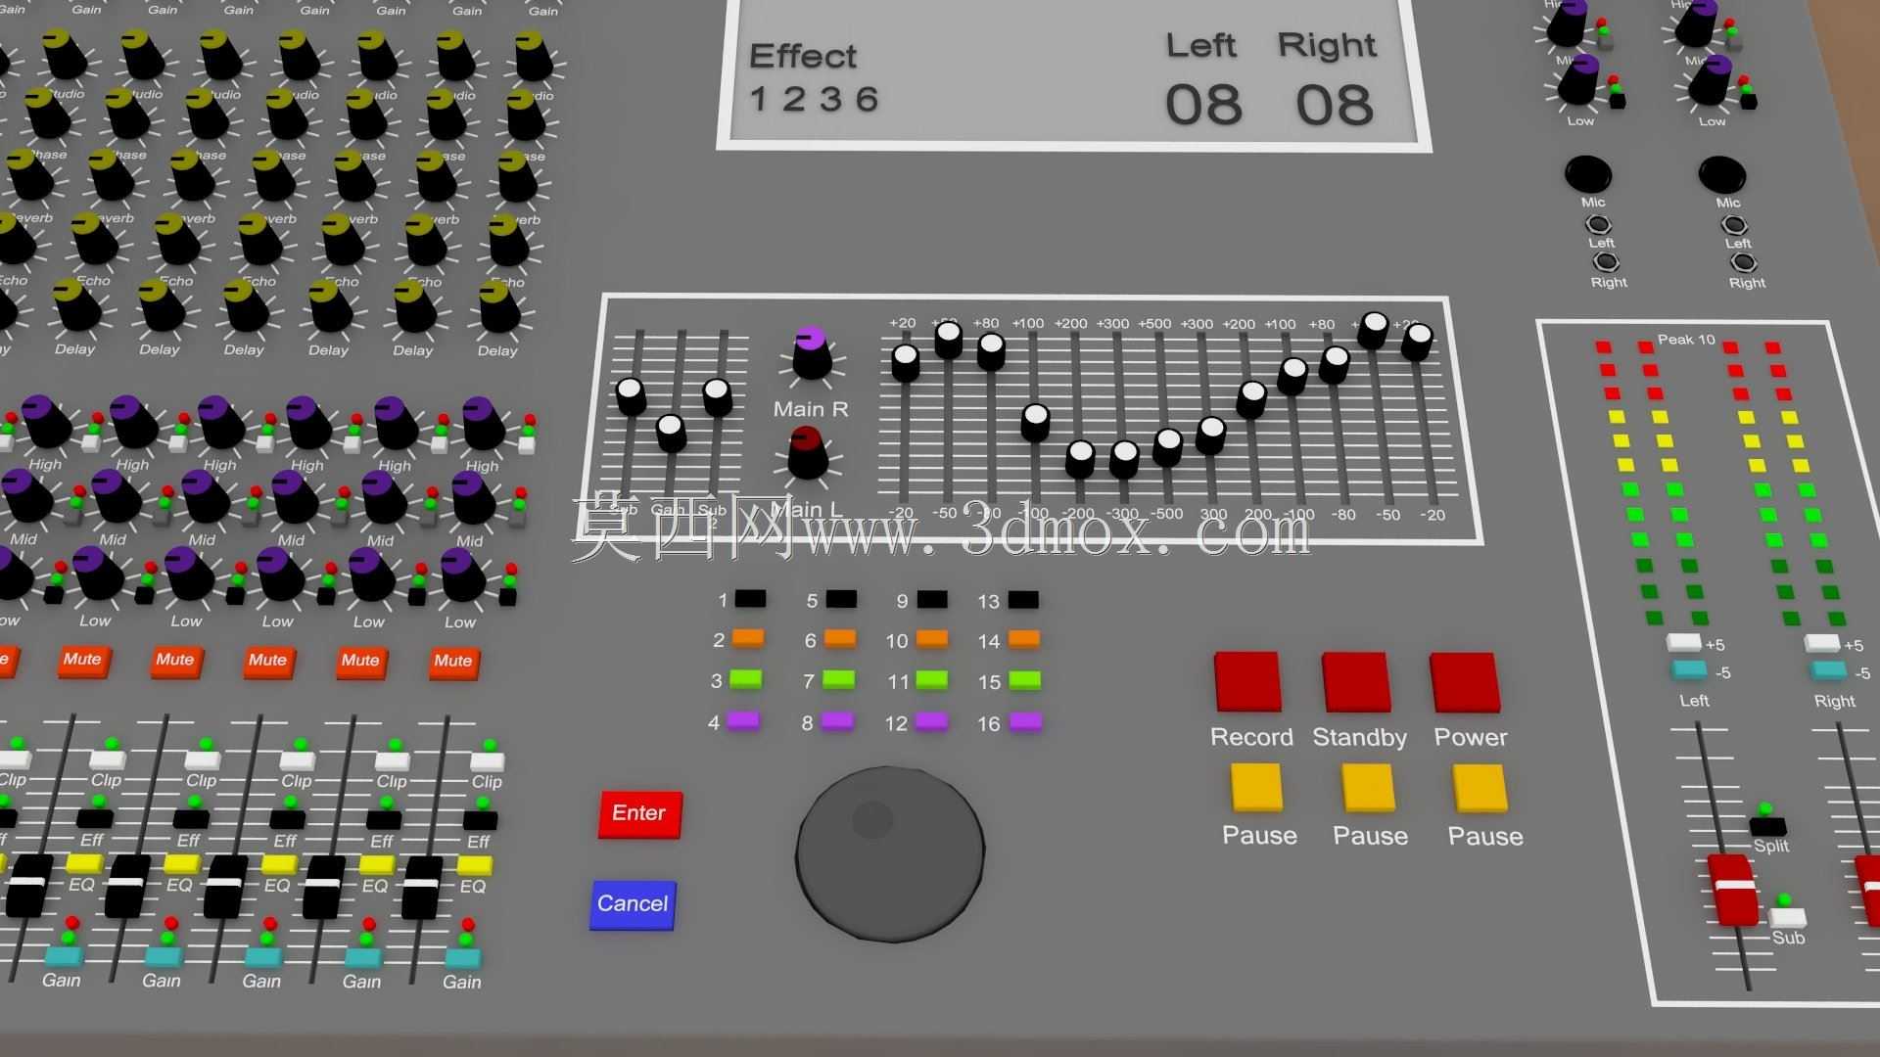The width and height of the screenshot is (1880, 1057).
Task: Select purple pad number 12
Action: [x=930, y=722]
